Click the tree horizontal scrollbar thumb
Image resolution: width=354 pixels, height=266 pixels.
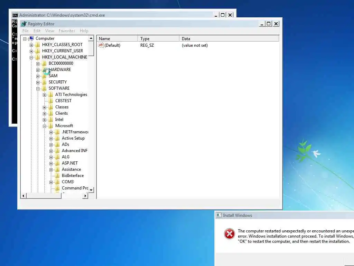coord(44,196)
